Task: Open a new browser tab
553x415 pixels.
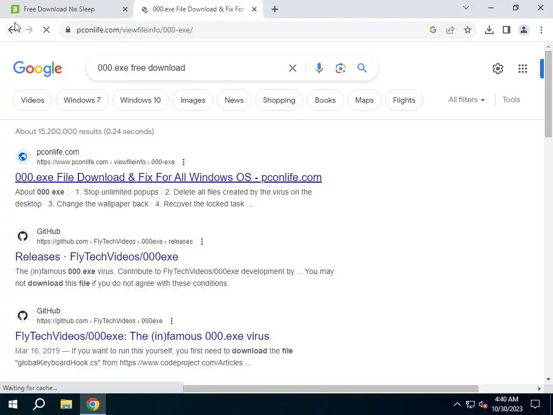Action: point(275,10)
